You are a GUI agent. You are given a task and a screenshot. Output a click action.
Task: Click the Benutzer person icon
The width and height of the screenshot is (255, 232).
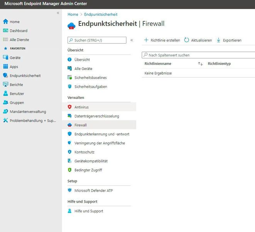(x=5, y=93)
